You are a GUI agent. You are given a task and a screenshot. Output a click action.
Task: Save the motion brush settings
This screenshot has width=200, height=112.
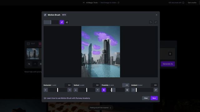[x=154, y=98]
